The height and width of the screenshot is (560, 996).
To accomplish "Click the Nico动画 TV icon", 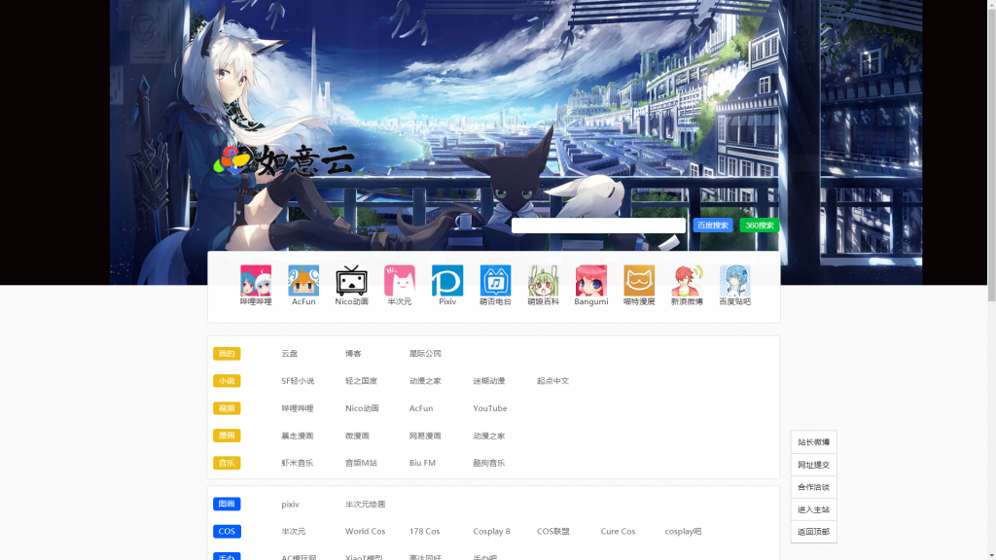I will (x=351, y=281).
